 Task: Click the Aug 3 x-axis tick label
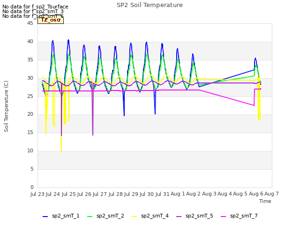pos(209,194)
